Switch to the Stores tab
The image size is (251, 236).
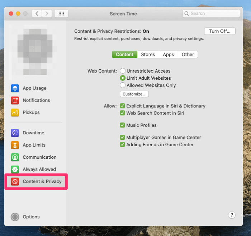pos(148,55)
